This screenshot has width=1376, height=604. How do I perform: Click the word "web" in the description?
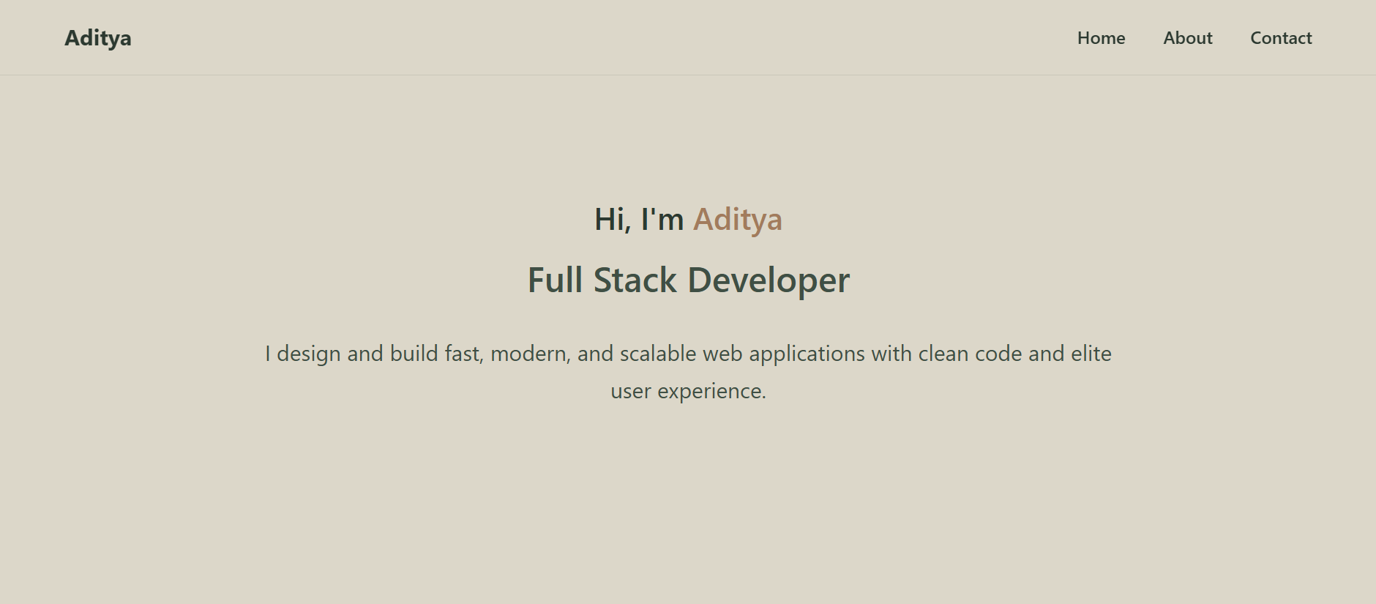tap(722, 354)
